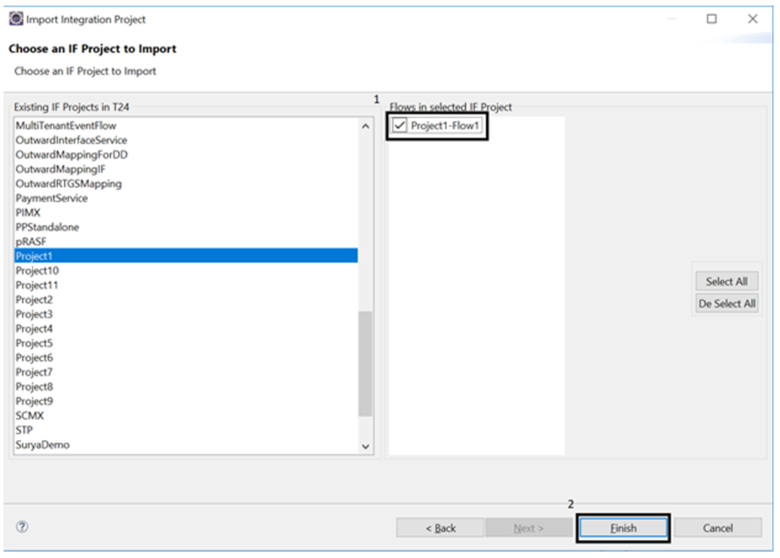Select the SCMX project entry
780x558 pixels.
point(30,415)
